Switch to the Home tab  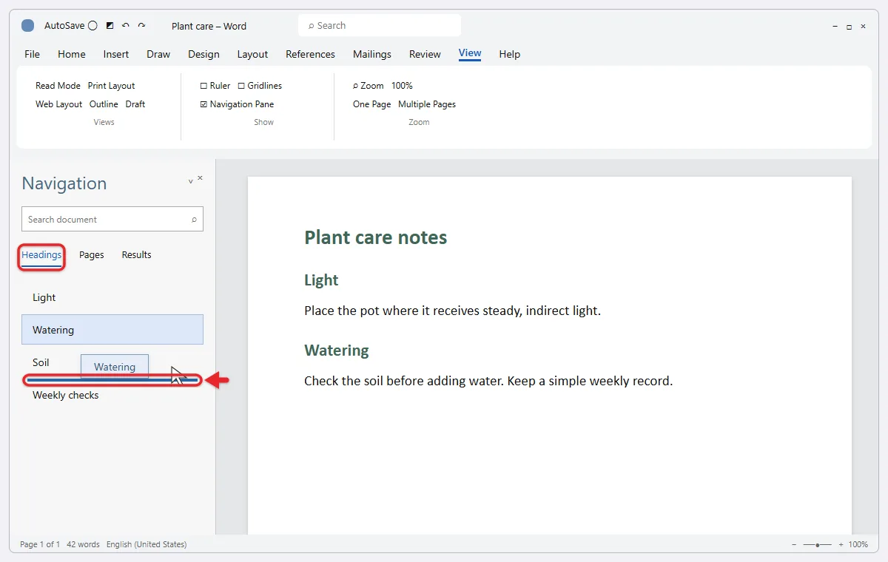(x=72, y=54)
